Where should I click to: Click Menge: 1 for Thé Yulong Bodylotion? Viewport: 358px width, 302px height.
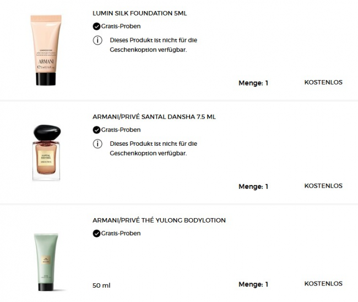(253, 284)
